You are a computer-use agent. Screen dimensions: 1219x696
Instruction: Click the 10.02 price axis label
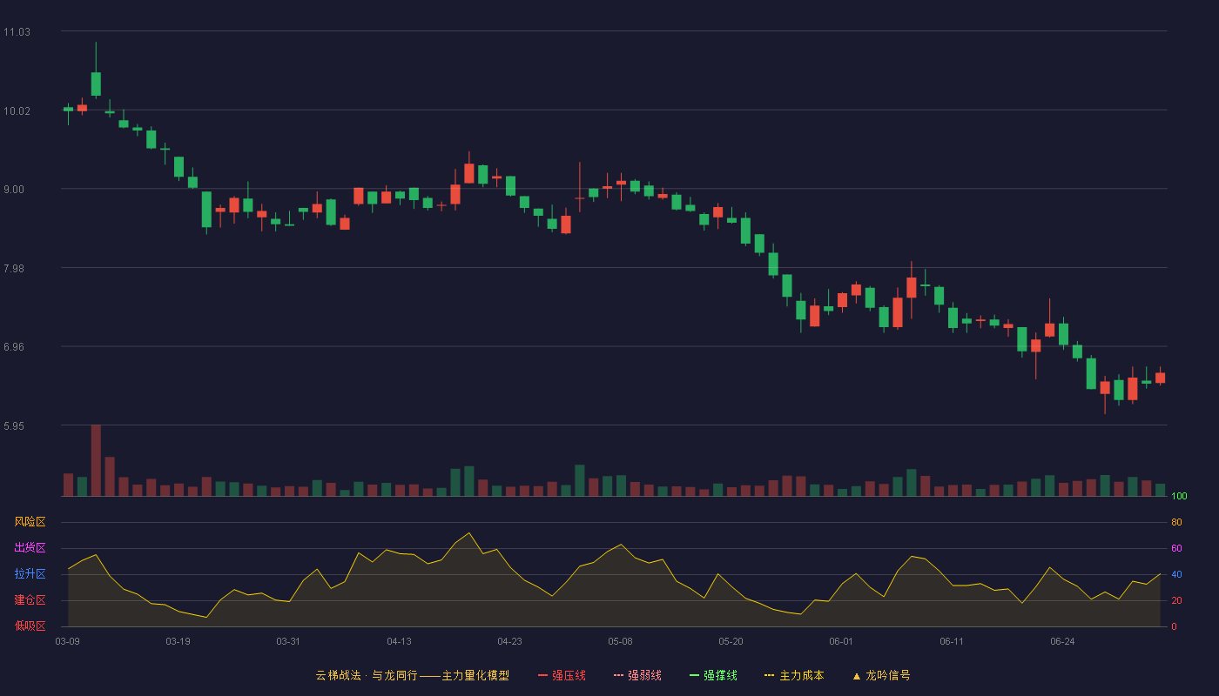(17, 111)
